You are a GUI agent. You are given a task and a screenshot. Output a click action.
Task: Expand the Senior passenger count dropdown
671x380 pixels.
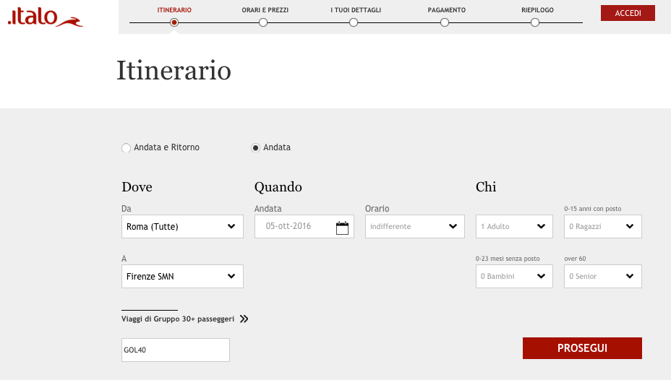[602, 276]
